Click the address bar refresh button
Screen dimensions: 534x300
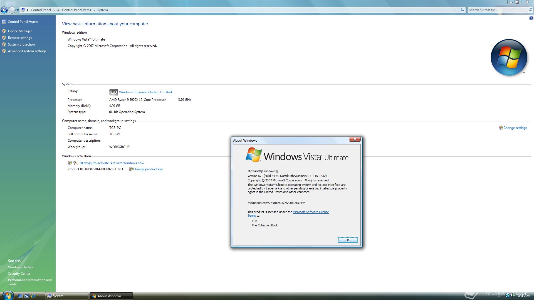[x=462, y=10]
